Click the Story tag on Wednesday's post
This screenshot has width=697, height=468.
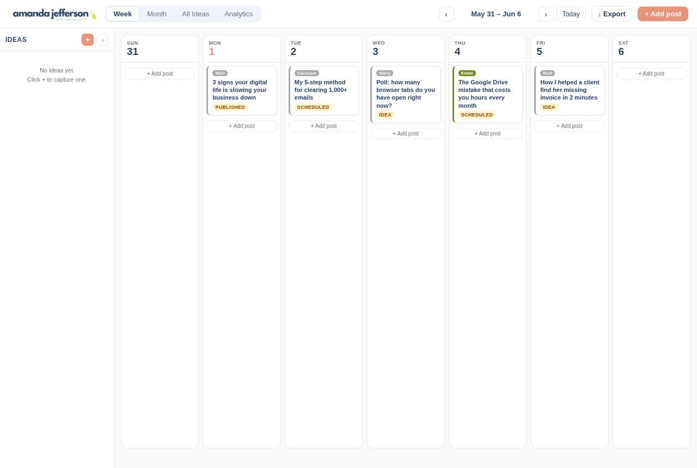384,73
